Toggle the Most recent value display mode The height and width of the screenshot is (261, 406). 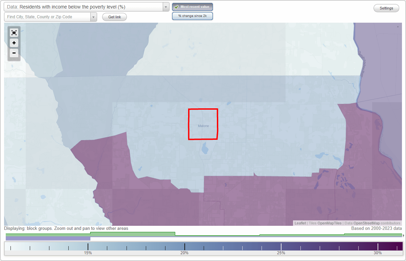pos(192,6)
